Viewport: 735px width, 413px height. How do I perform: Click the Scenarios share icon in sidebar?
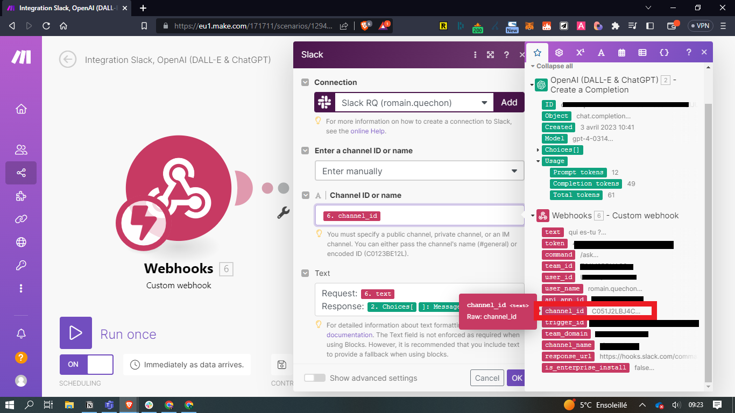pos(21,173)
